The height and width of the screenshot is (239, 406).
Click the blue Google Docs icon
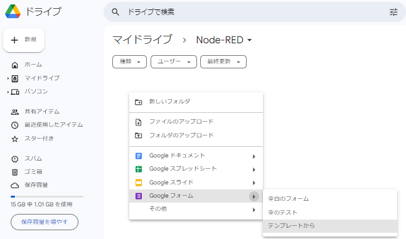(139, 156)
